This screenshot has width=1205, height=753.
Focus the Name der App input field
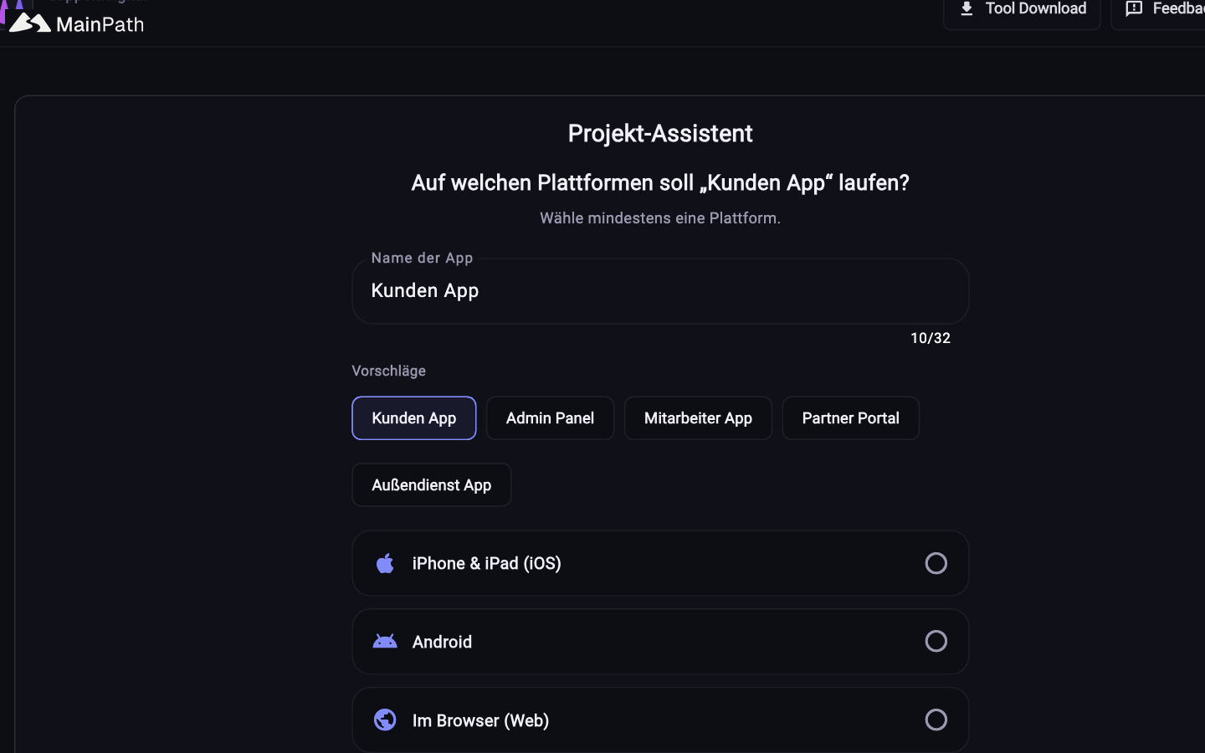coord(660,291)
